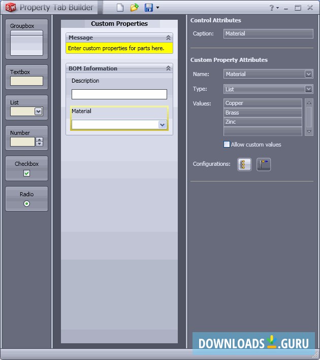The height and width of the screenshot is (360, 320).
Task: Click the Values list scroll-down arrow
Action: pyautogui.click(x=309, y=132)
